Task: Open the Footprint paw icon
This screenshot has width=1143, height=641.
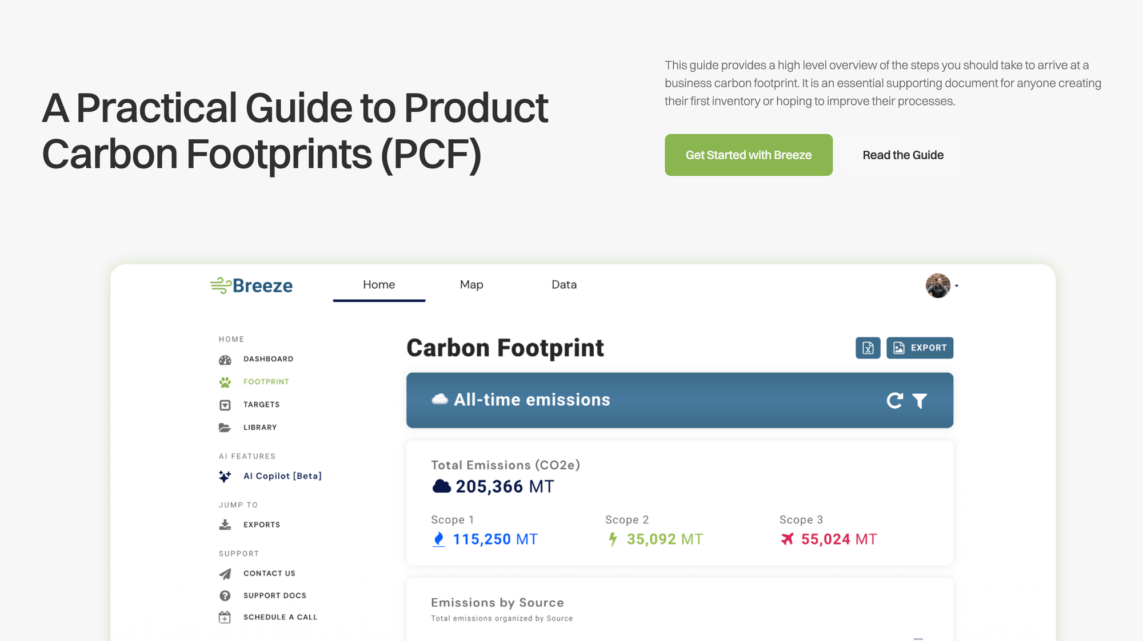Action: 225,381
